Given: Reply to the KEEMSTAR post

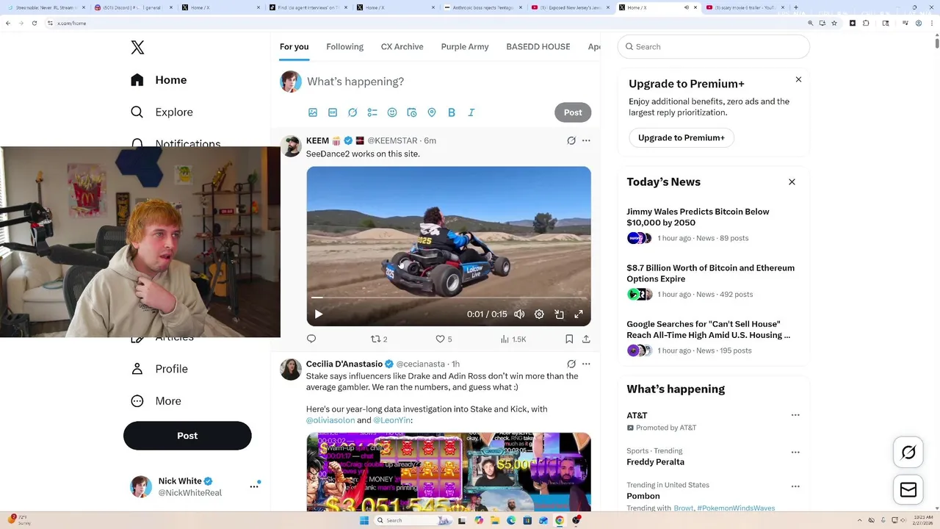Looking at the screenshot, I should pos(311,339).
